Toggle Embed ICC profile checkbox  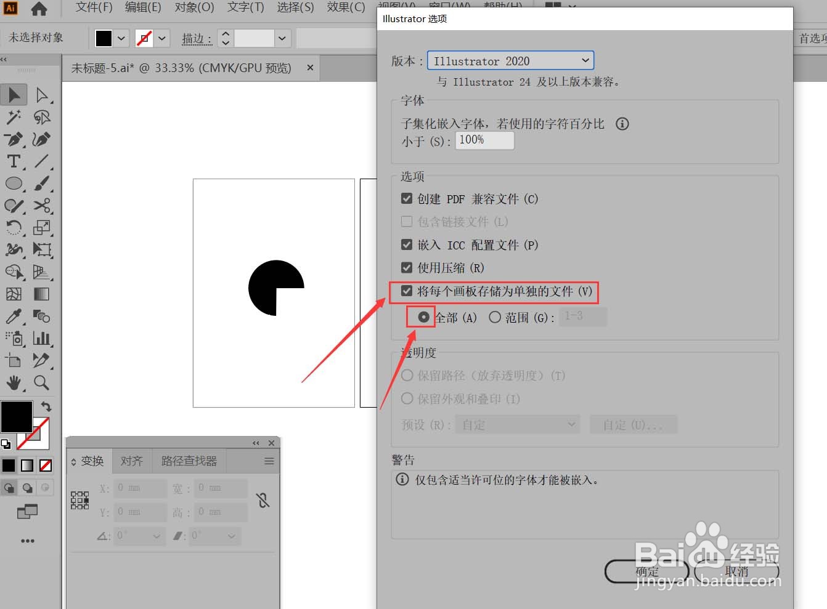(407, 244)
